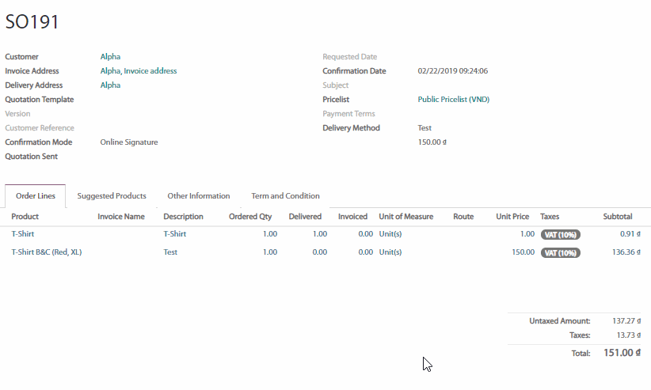The height and width of the screenshot is (390, 651).
Task: Sort by the Subtotal column header
Action: 617,217
